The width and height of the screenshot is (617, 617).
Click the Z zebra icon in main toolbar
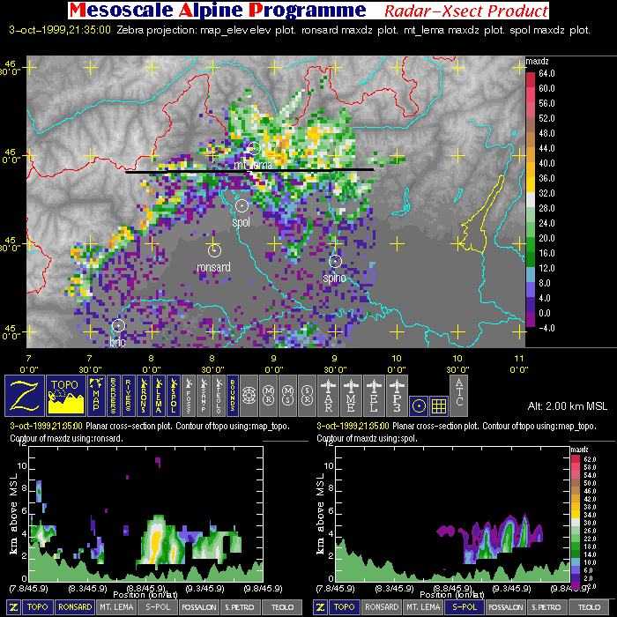23,394
